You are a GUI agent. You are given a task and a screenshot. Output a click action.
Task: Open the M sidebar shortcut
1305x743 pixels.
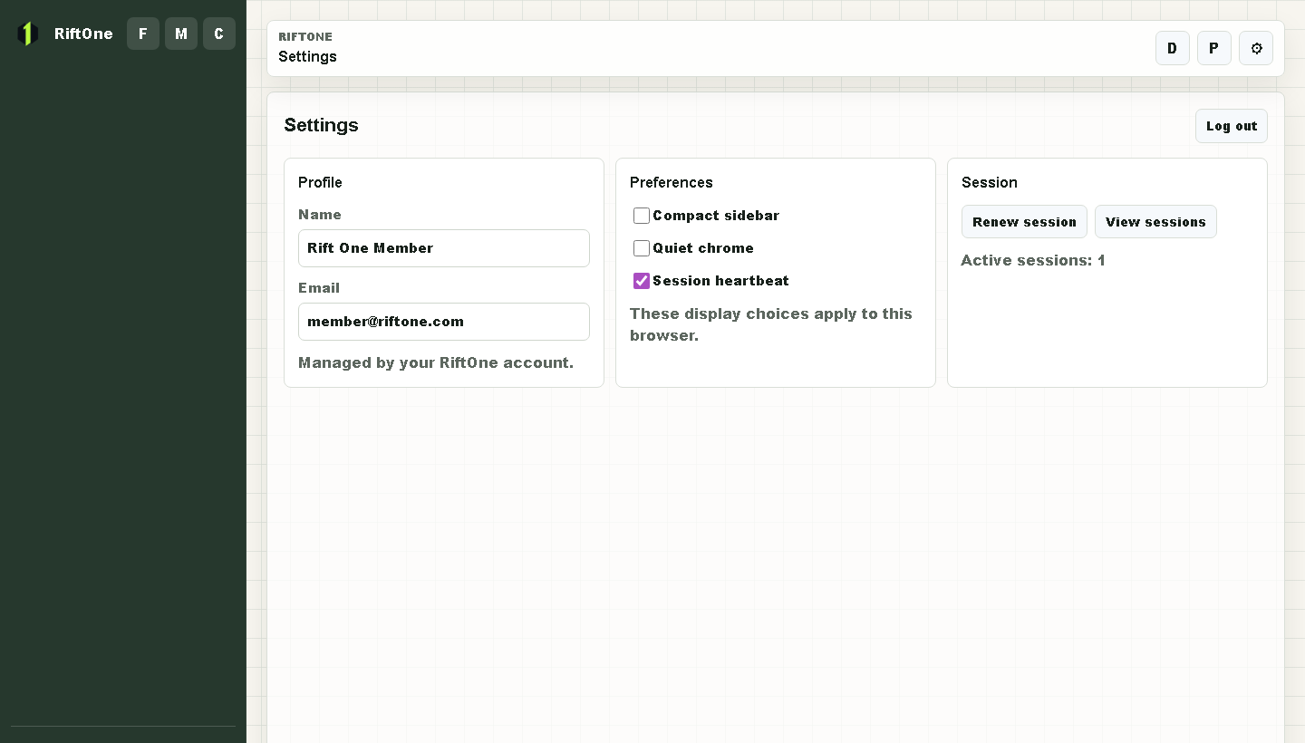coord(181,34)
